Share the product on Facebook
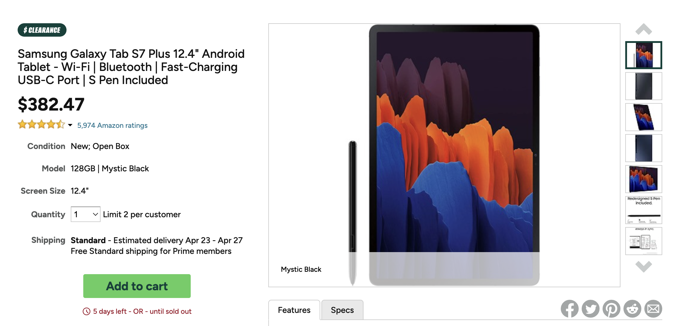This screenshot has width=690, height=326. (x=569, y=309)
